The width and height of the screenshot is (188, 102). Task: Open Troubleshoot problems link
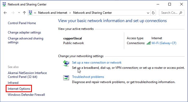click(x=88, y=77)
